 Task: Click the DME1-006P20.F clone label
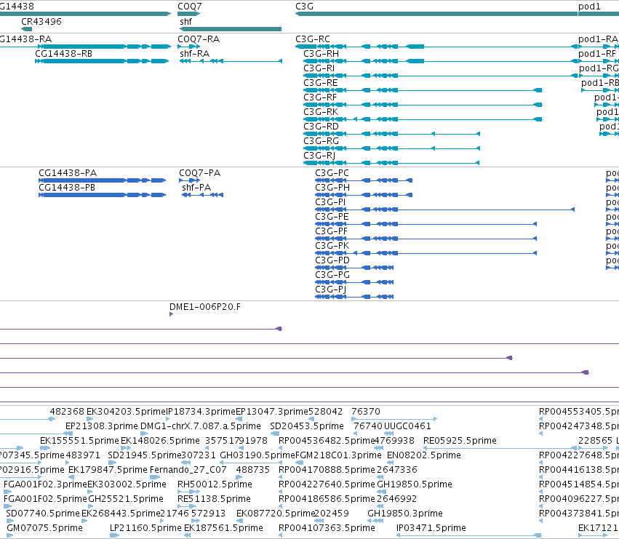pyautogui.click(x=205, y=307)
